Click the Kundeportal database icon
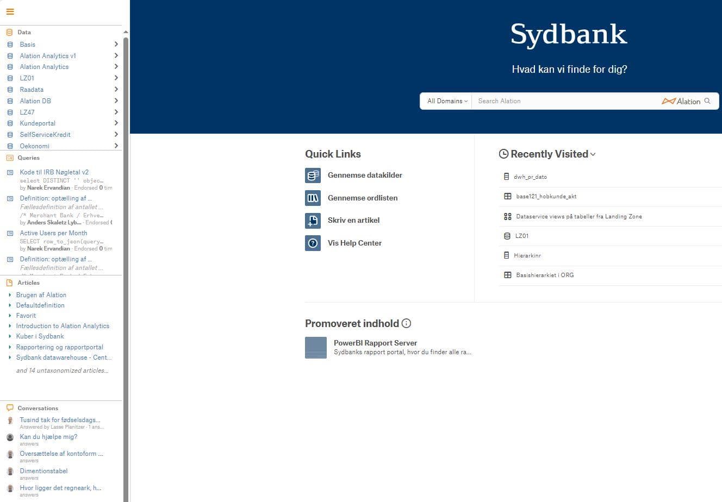 [10, 123]
